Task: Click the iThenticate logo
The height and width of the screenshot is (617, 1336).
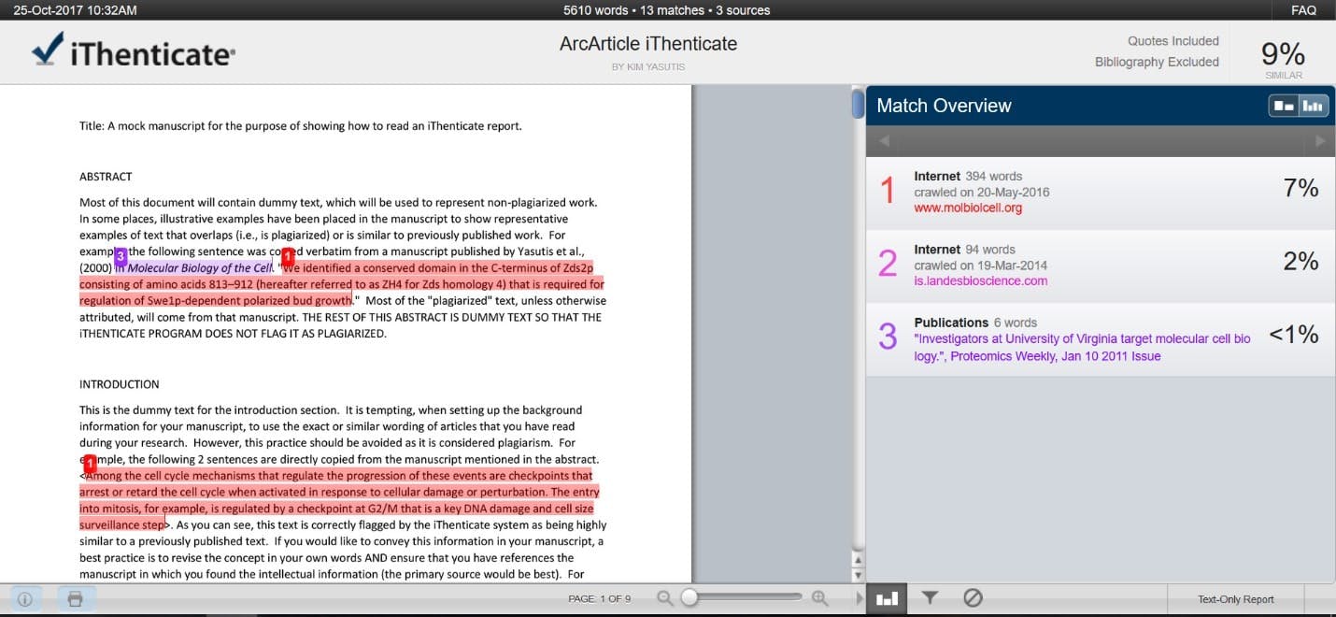Action: click(131, 51)
